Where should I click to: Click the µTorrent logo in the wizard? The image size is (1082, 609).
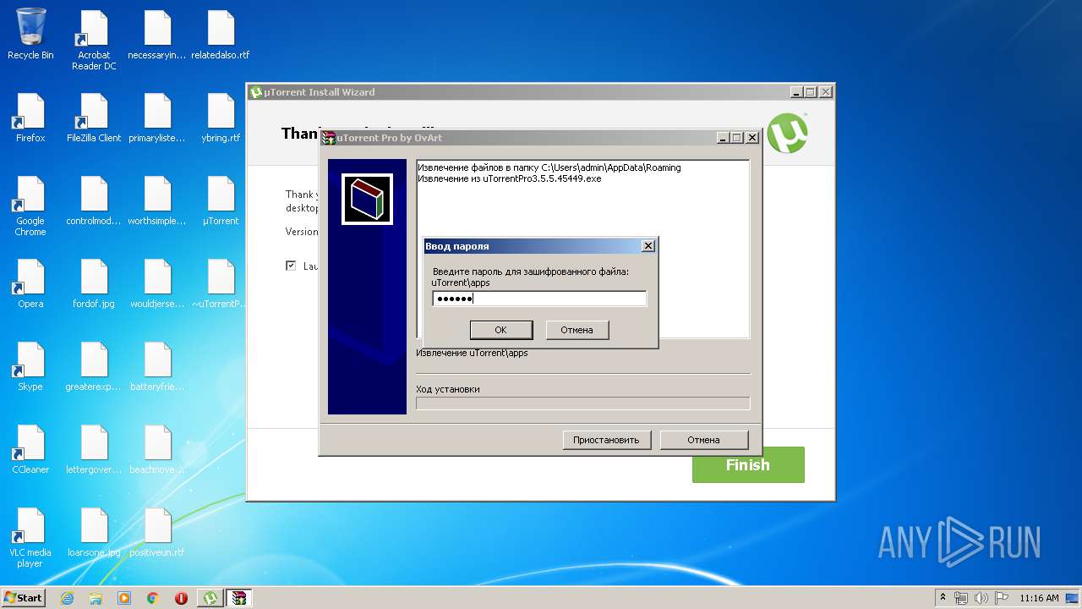pyautogui.click(x=787, y=133)
